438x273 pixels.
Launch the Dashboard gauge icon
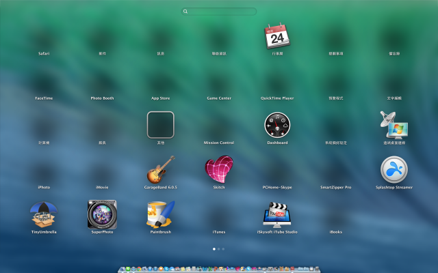277,125
